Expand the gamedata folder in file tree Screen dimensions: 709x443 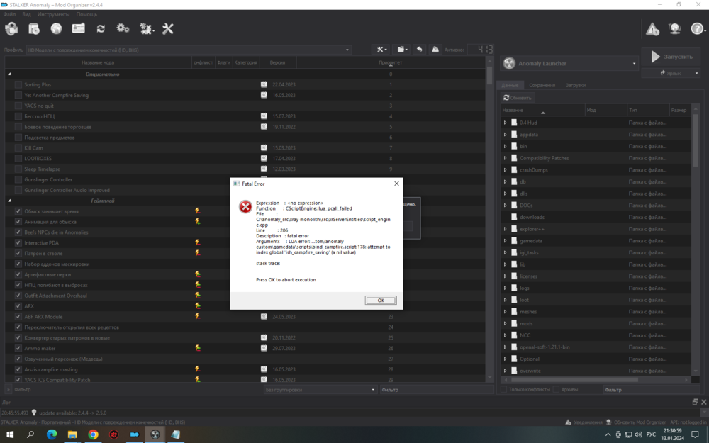[x=506, y=241]
